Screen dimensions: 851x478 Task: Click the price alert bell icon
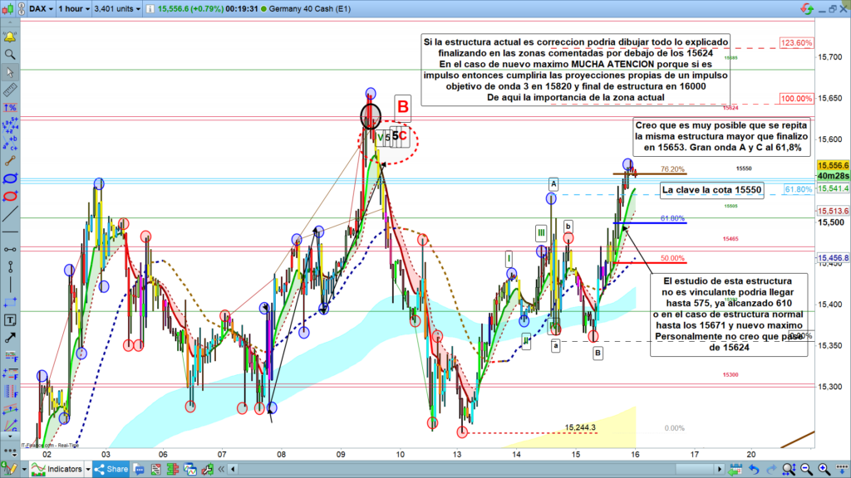point(9,37)
